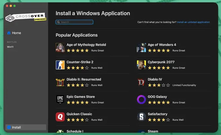This screenshot has height=135, width=221.
Task: Choose the Epic Games Store title
Action: point(81,97)
